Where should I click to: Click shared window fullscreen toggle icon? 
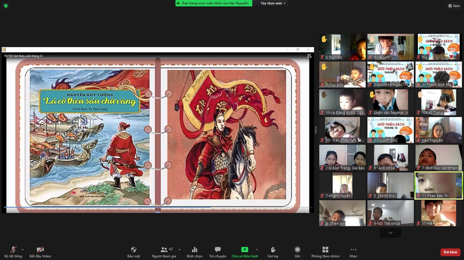(x=309, y=56)
